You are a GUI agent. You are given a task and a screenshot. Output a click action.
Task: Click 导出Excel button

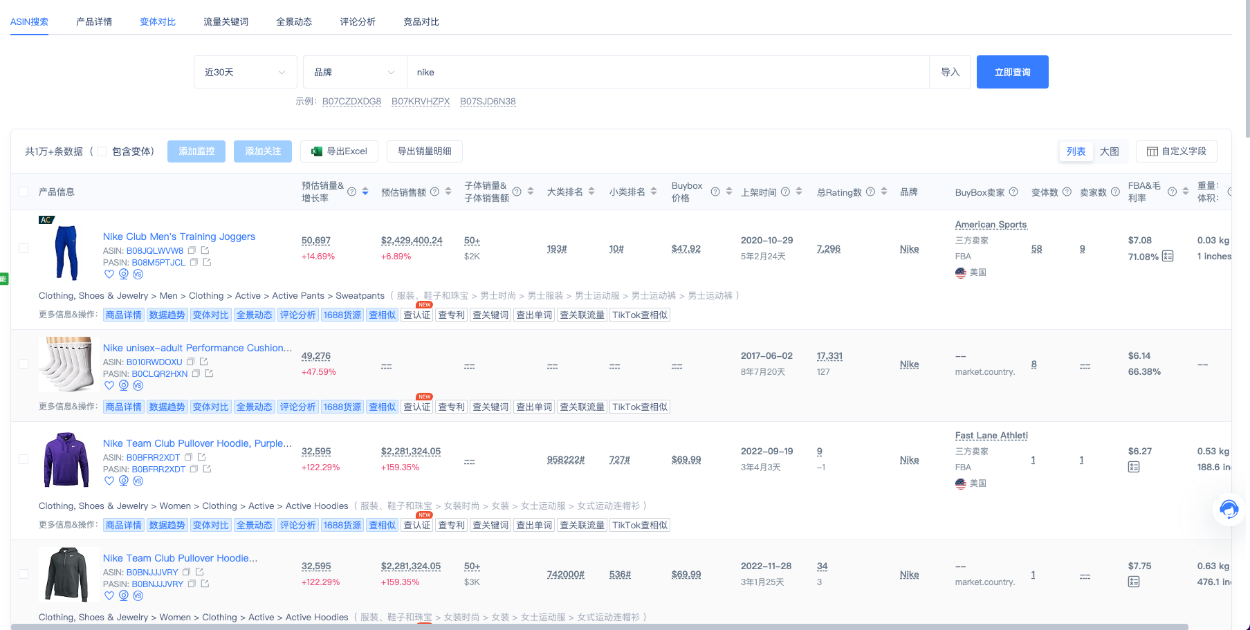click(x=339, y=151)
